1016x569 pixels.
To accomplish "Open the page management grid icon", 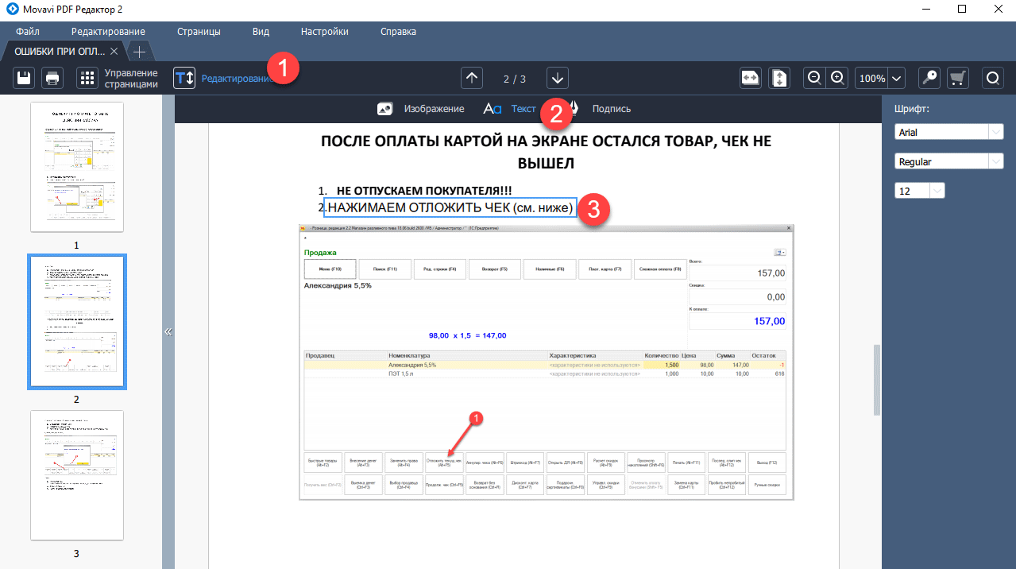I will [x=87, y=78].
